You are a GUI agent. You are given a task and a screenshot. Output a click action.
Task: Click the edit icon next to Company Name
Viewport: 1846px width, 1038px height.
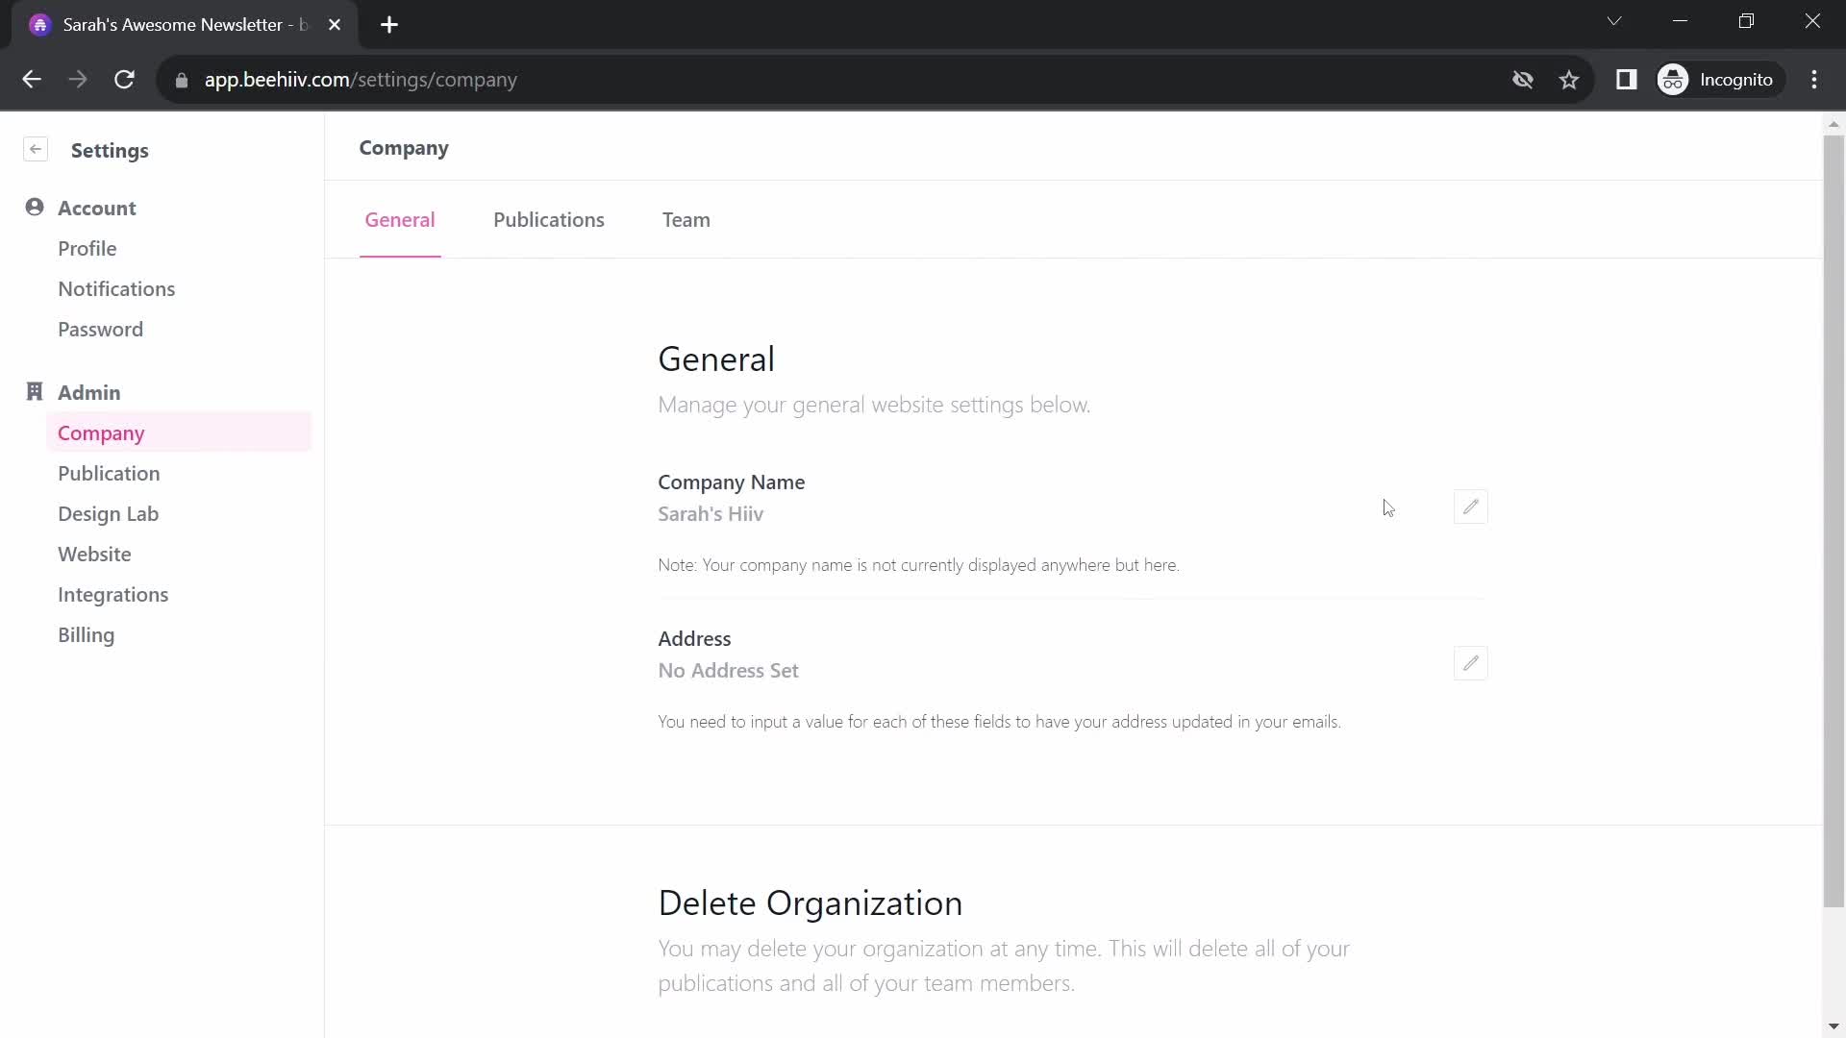click(x=1471, y=507)
